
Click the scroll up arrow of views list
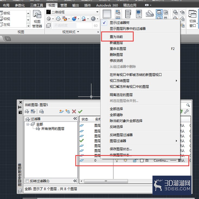(28, 13)
